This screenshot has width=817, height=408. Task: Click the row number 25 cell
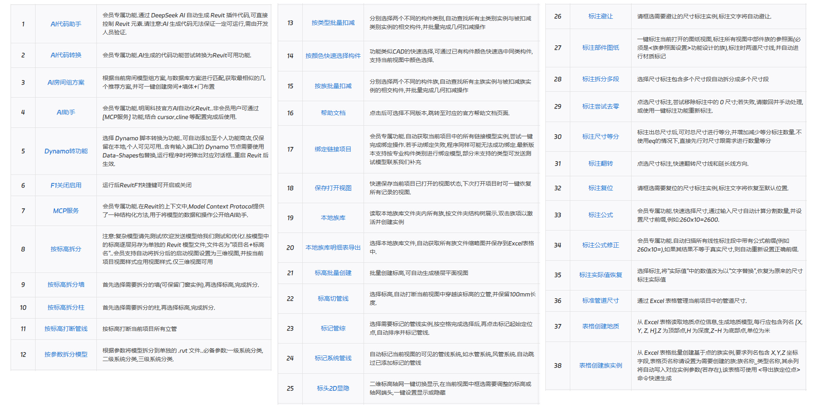pyautogui.click(x=290, y=388)
